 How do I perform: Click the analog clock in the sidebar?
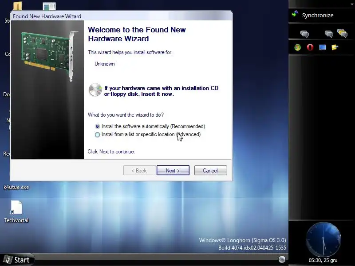point(323,239)
